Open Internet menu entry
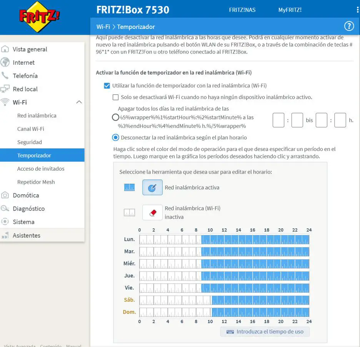 tap(23, 62)
